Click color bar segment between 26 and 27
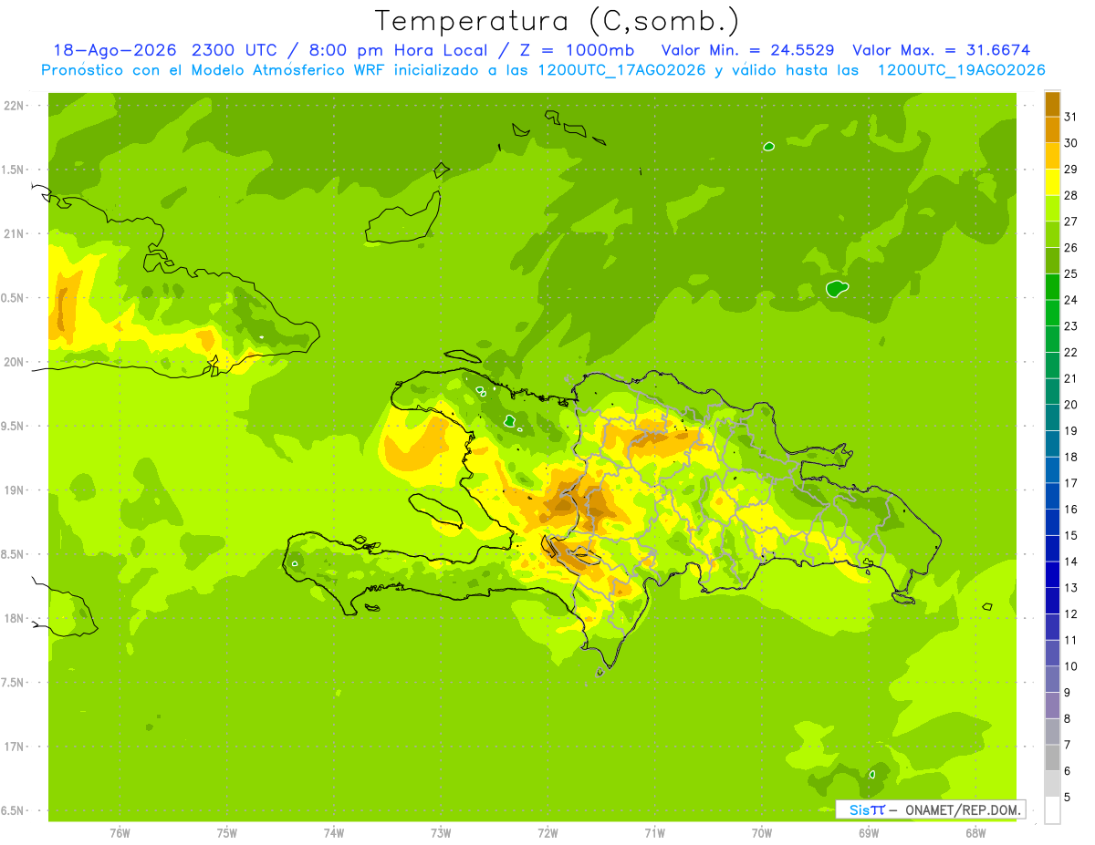 click(1052, 234)
